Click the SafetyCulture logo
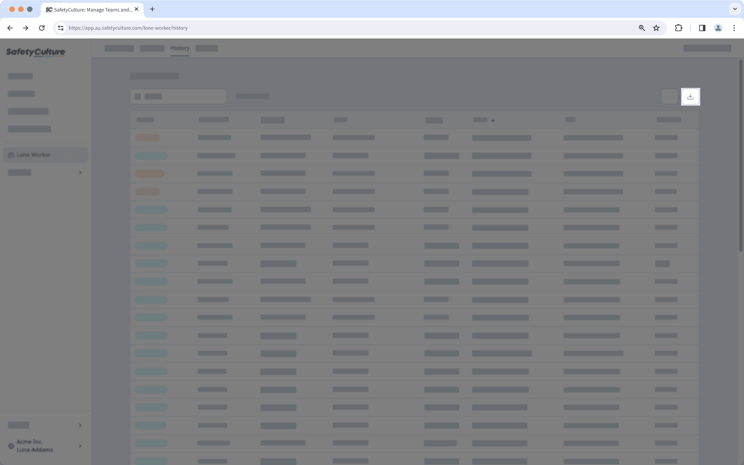 point(35,52)
